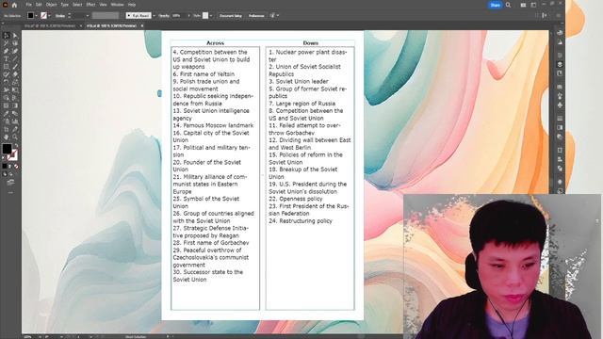The width and height of the screenshot is (603, 339).
Task: Select the Line Segment tool
Action: (15, 58)
